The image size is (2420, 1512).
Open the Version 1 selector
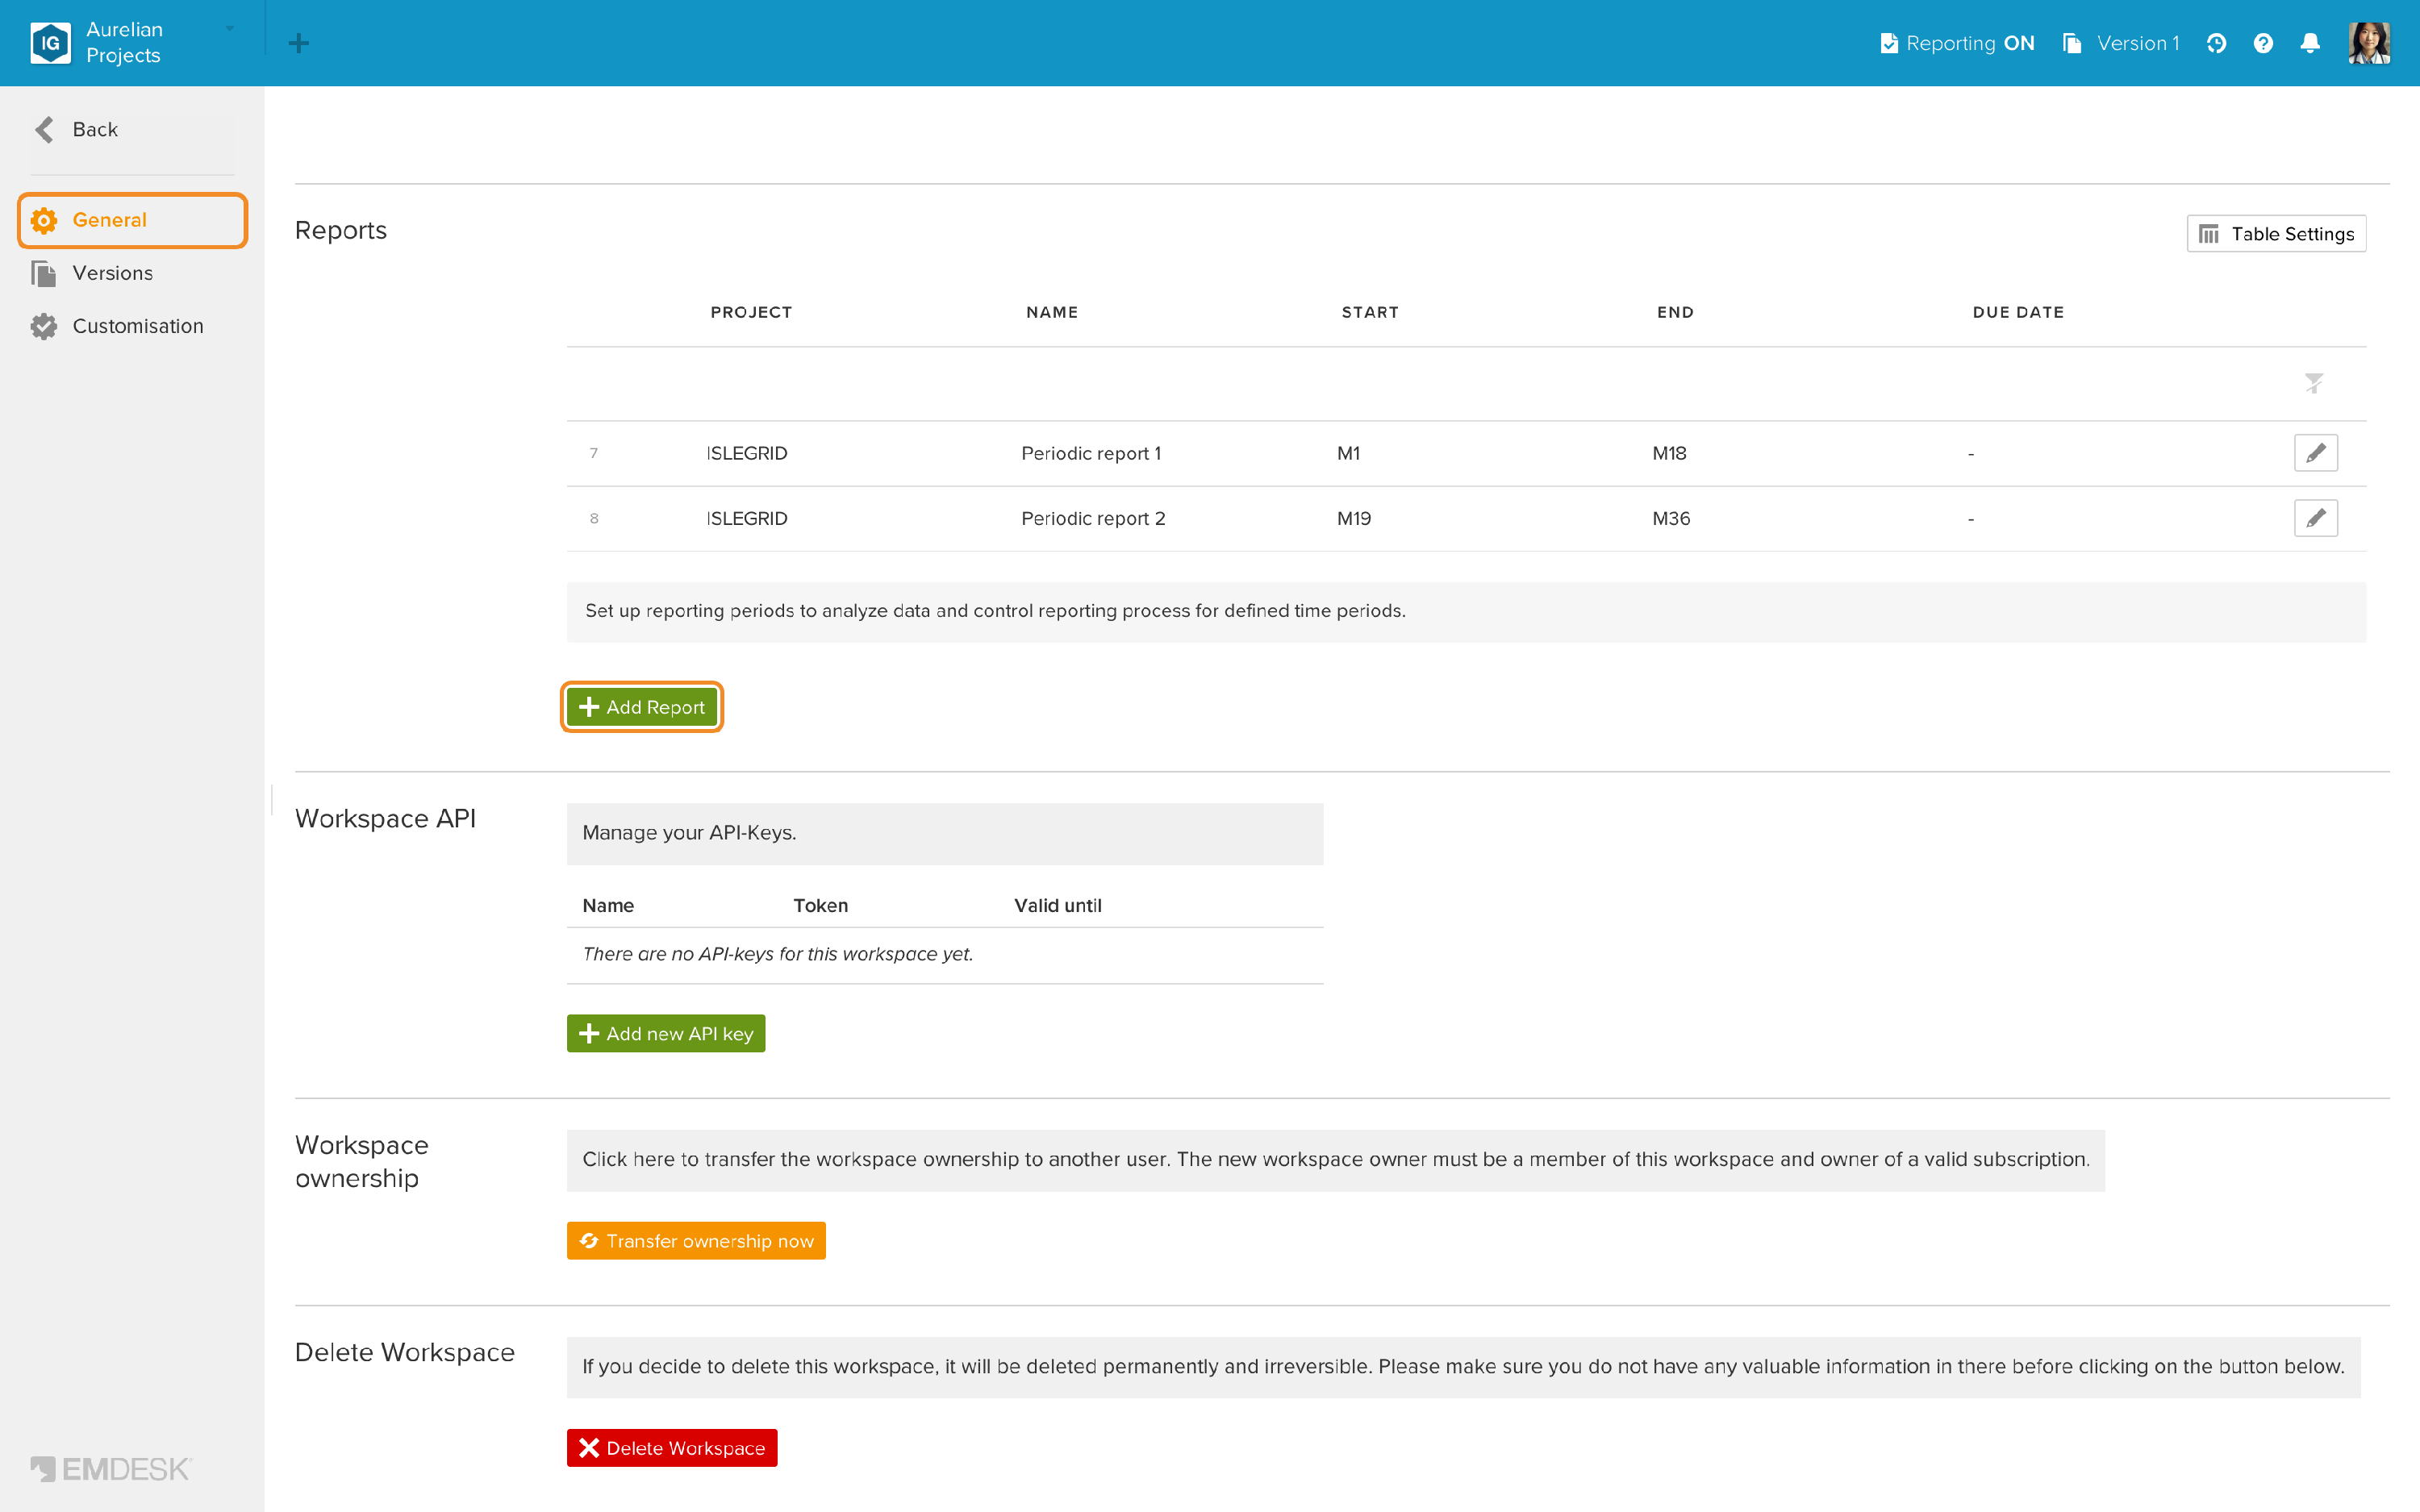click(x=2121, y=43)
